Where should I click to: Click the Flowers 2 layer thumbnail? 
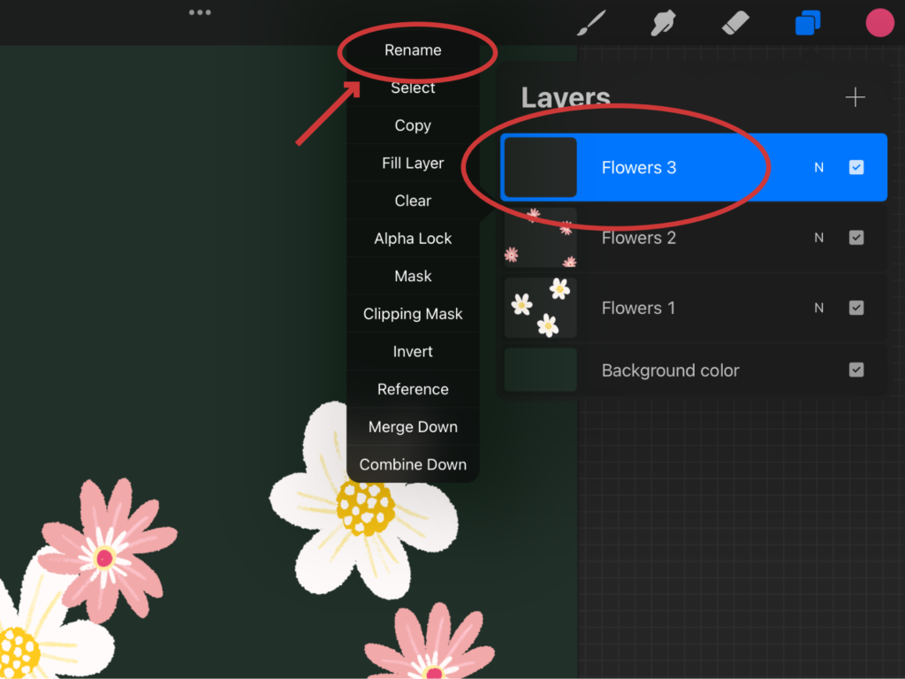coord(540,237)
